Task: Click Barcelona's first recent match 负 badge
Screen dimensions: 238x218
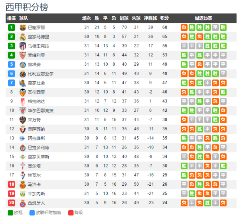Action: tap(184, 27)
